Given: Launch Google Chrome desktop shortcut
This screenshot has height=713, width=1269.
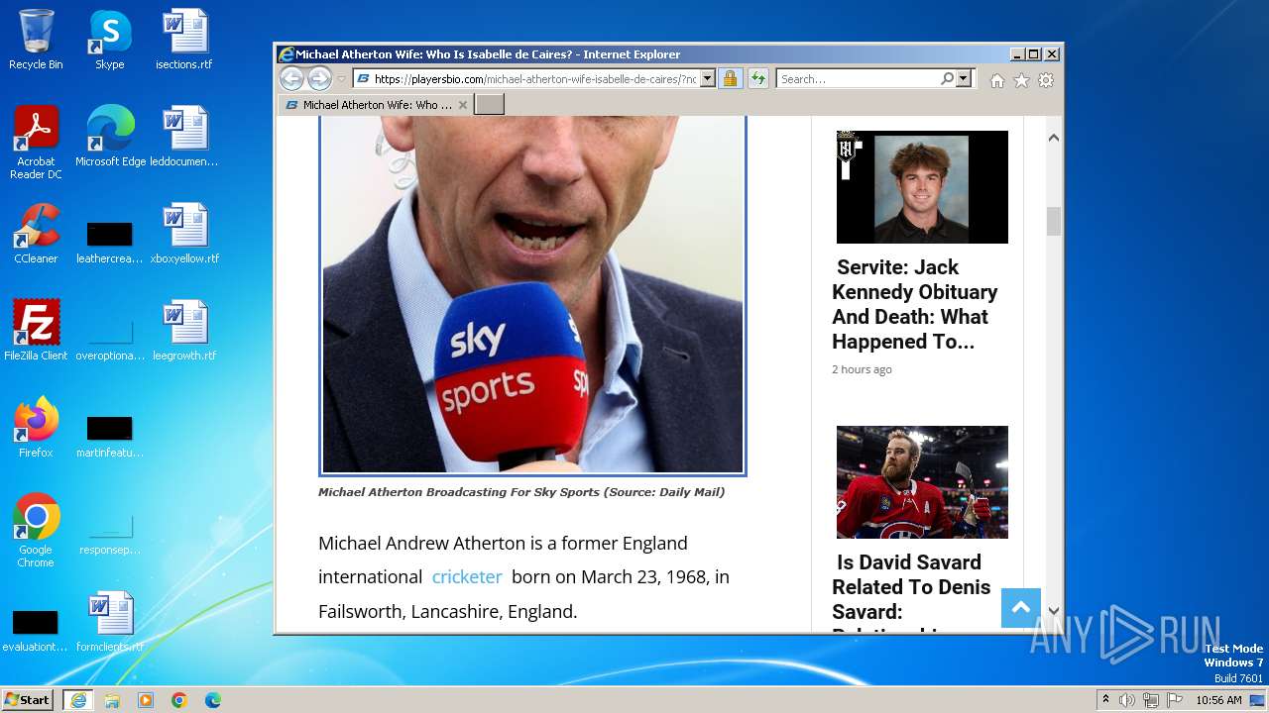Looking at the screenshot, I should (36, 531).
